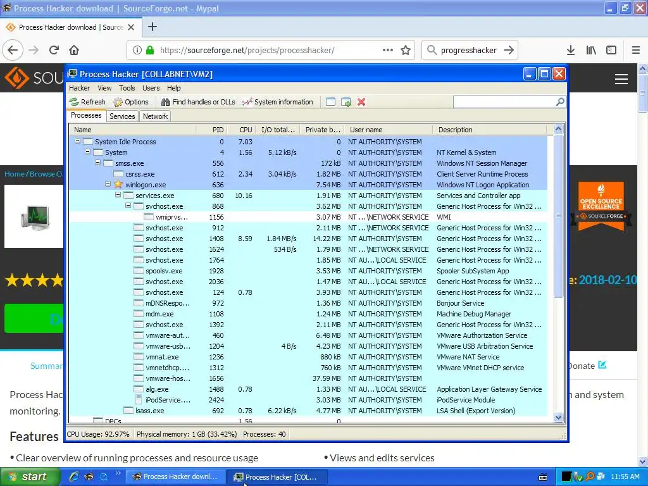The image size is (648, 486).
Task: Collapse the smss.exe tree node
Action: click(97, 163)
